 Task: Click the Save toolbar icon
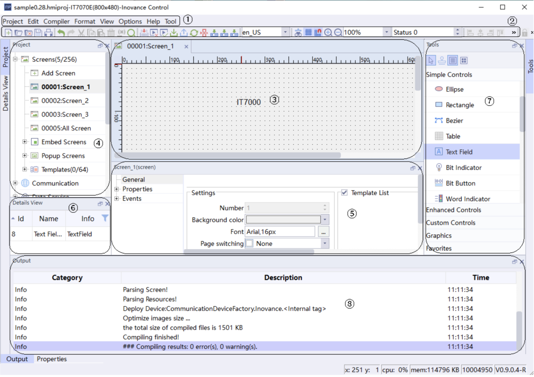pos(38,33)
